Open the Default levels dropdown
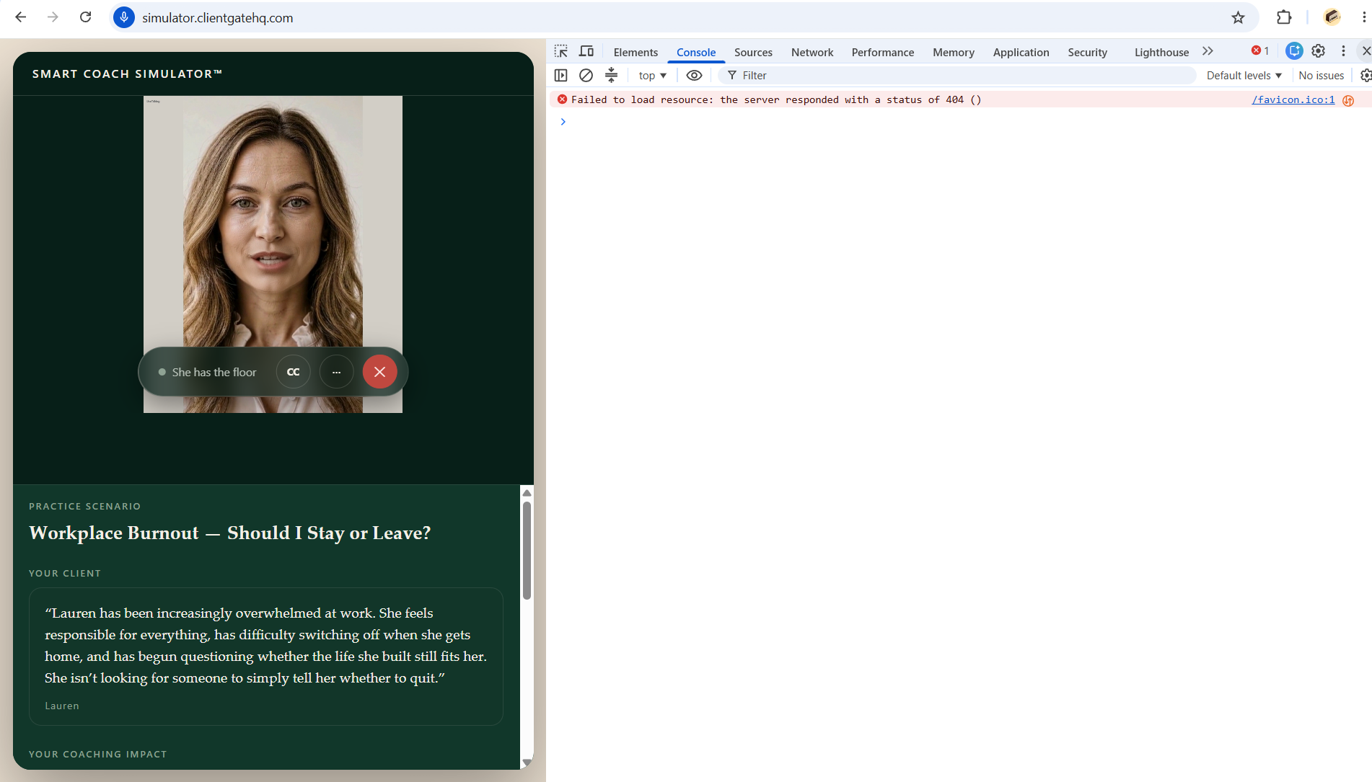Viewport: 1372px width, 782px height. pos(1244,75)
